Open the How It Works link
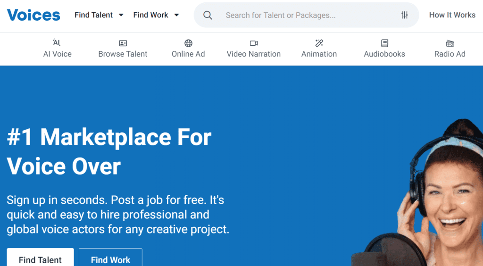The width and height of the screenshot is (483, 266). click(452, 15)
